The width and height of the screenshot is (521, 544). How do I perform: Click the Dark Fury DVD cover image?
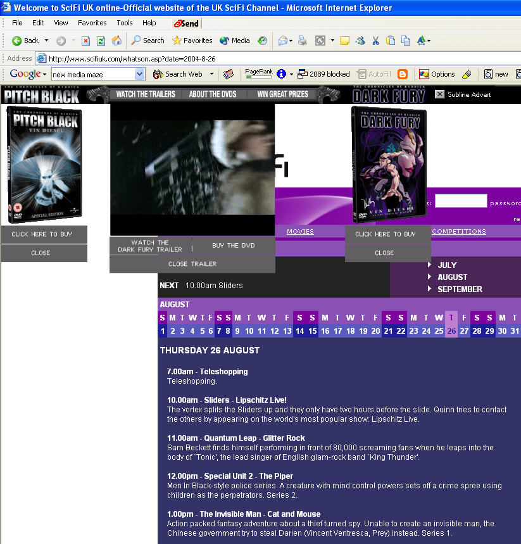point(389,165)
